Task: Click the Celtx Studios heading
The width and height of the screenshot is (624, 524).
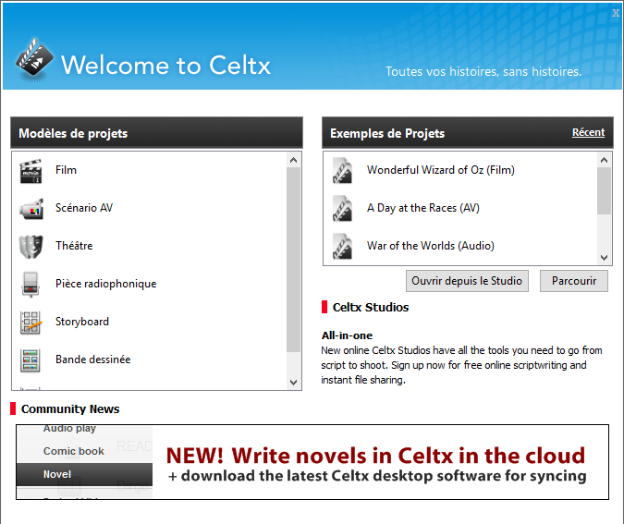Action: [x=371, y=307]
